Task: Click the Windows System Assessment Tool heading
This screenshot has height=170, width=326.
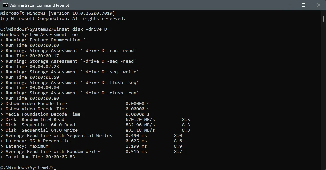Action: 40,34
